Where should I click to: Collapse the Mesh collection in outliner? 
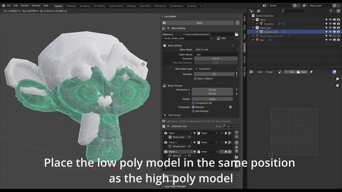point(253,20)
